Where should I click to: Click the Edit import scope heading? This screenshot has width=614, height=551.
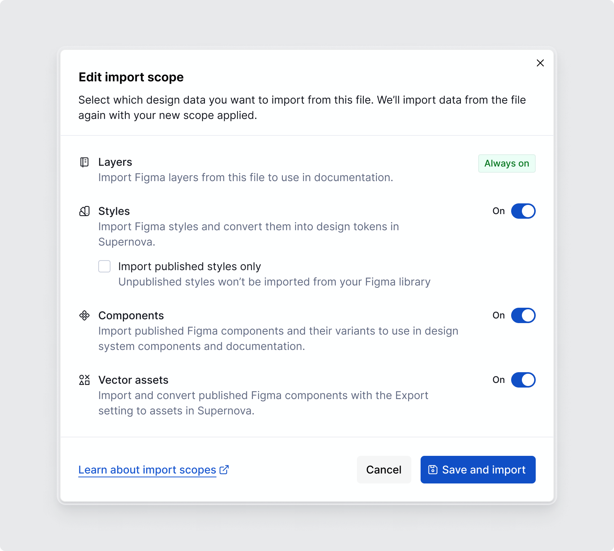pyautogui.click(x=131, y=77)
